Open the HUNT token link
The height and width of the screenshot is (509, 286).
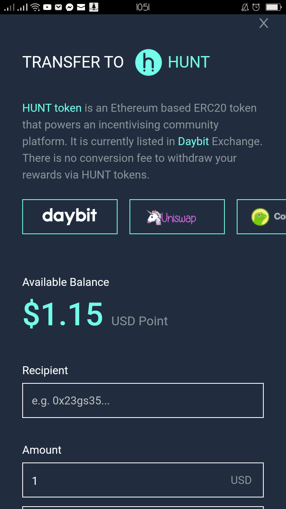tap(52, 108)
